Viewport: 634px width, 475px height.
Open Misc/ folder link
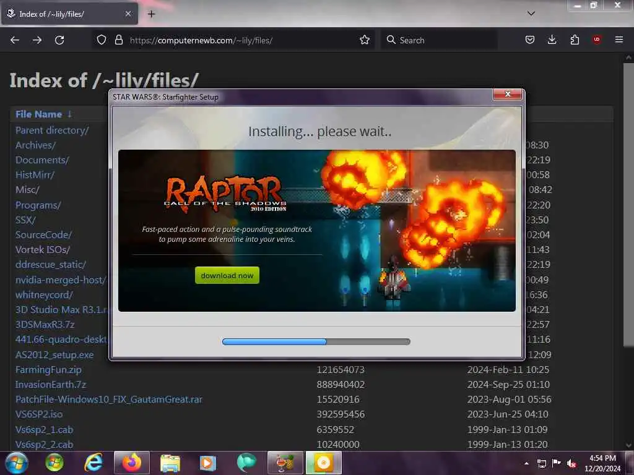27,190
